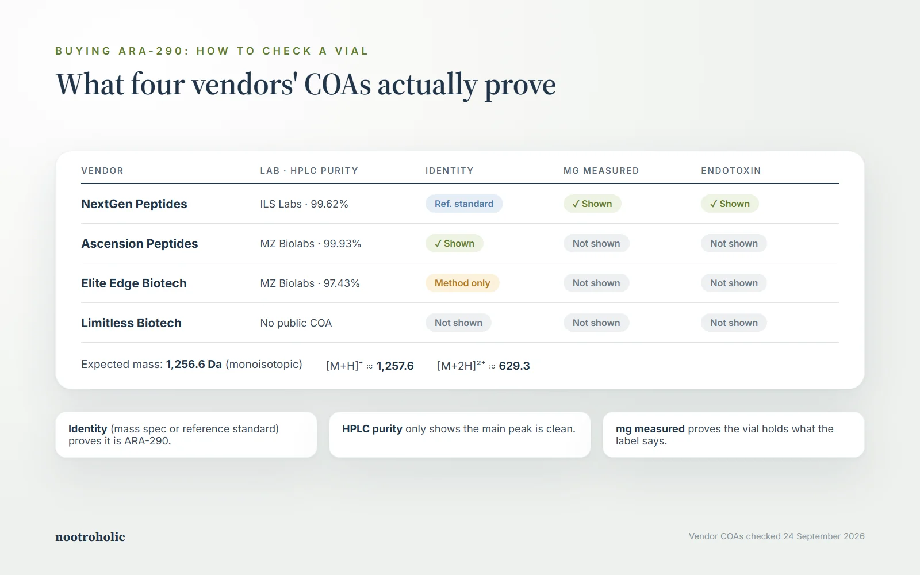Viewport: 920px width, 575px height.
Task: Click Limitless Biotech's Identity 'Not shown' badge
Action: click(458, 323)
